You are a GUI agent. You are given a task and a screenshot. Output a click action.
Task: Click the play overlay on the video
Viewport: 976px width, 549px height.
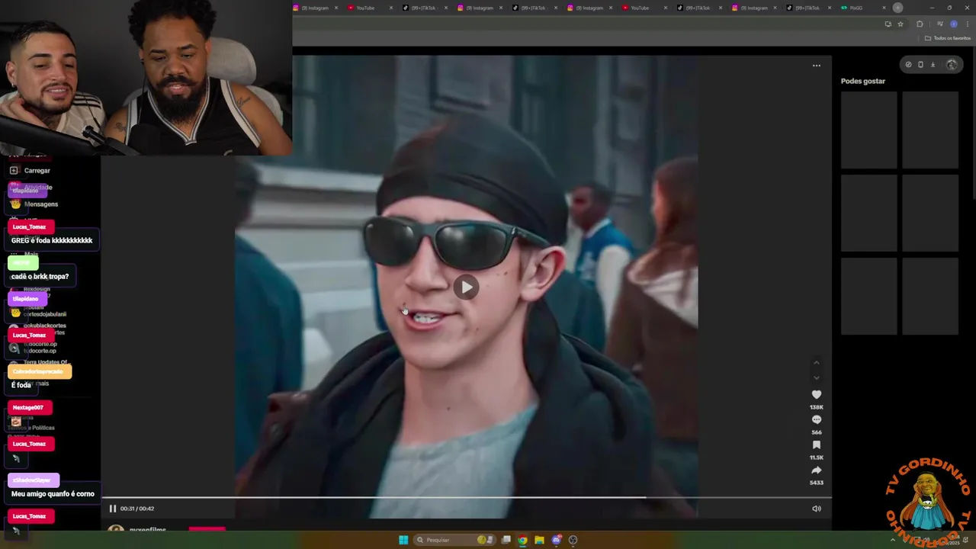coord(467,287)
